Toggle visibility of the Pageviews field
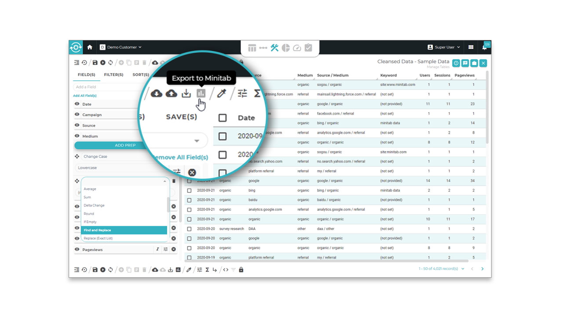 click(78, 248)
